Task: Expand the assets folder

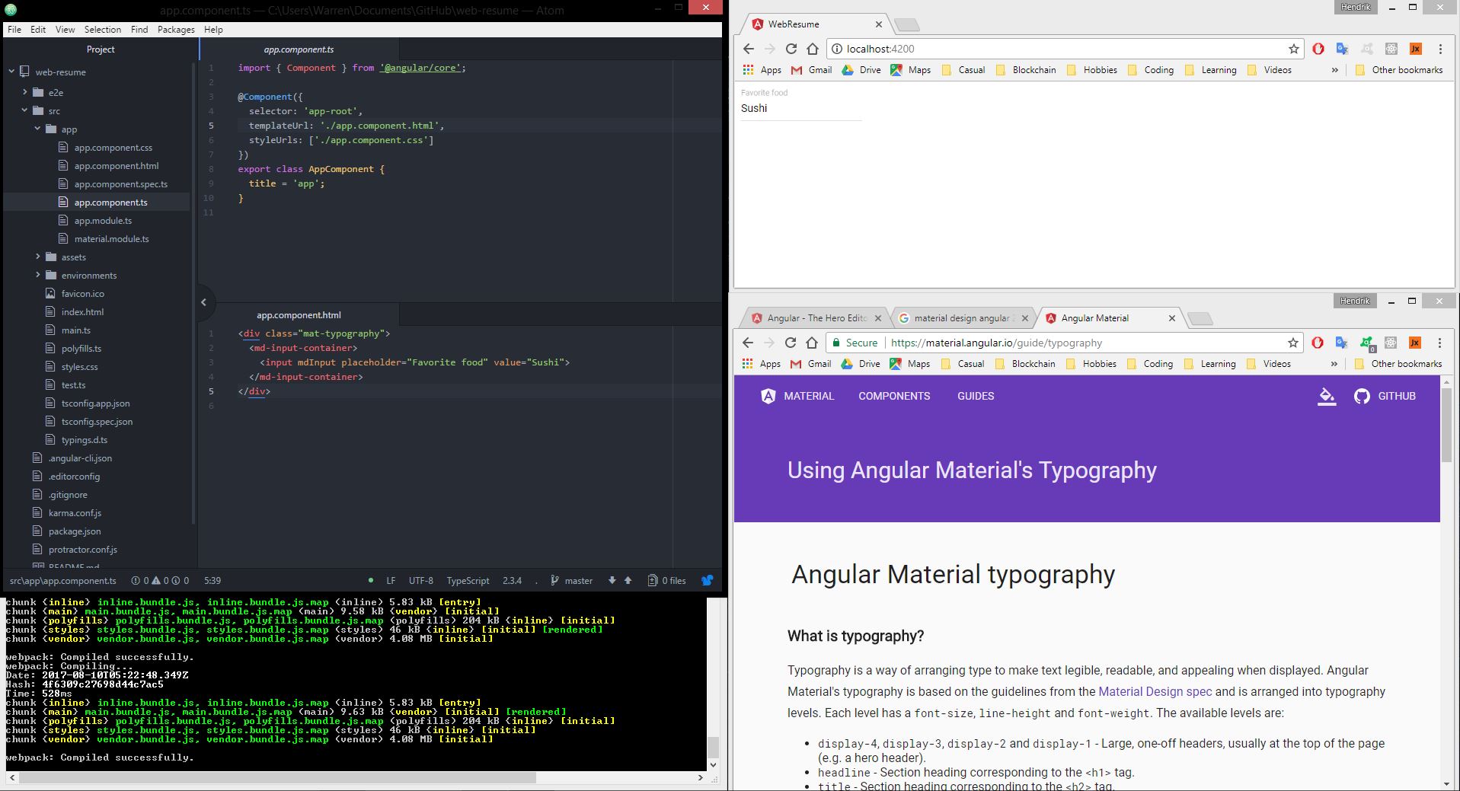Action: click(x=37, y=257)
